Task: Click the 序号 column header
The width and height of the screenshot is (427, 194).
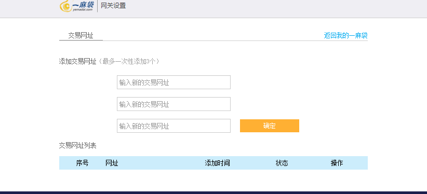Action: tap(82, 163)
